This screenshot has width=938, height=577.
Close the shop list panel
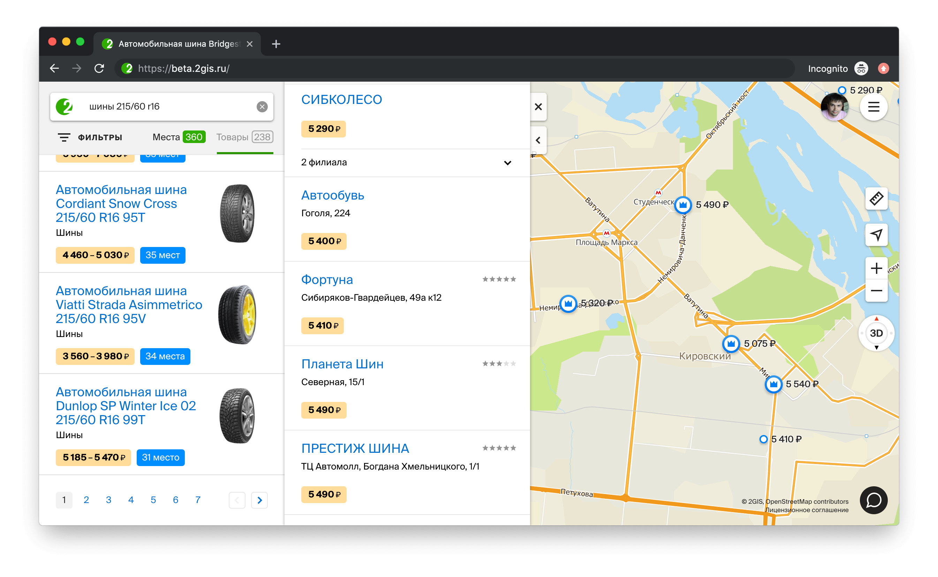tap(538, 107)
